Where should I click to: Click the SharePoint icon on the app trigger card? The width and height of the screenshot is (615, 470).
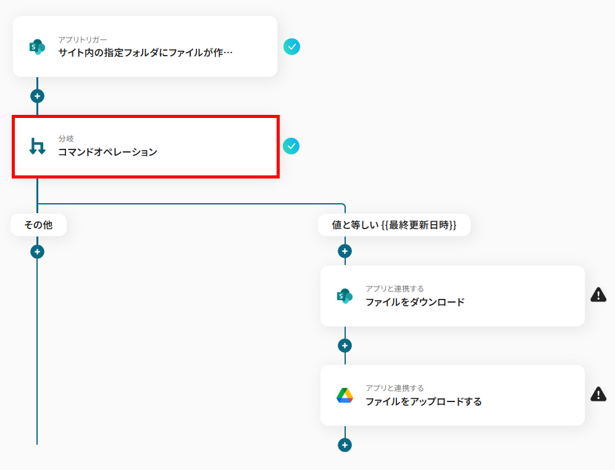pos(37,47)
